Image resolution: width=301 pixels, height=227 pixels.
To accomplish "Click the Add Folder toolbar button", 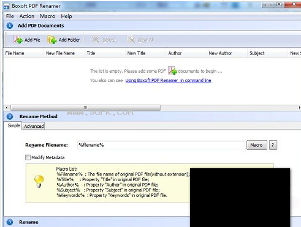I will 63,40.
